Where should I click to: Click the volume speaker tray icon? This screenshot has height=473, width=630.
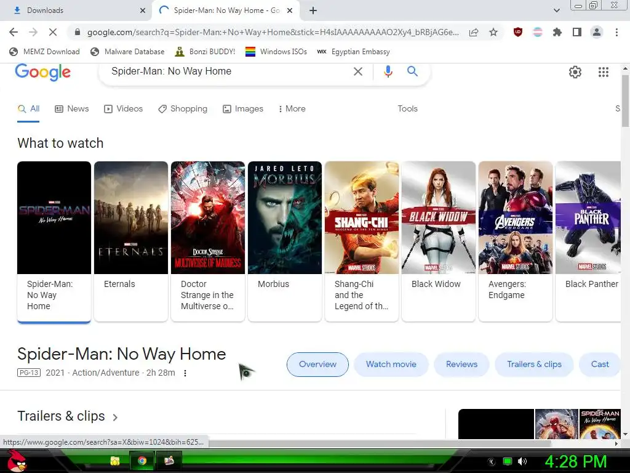pyautogui.click(x=522, y=461)
